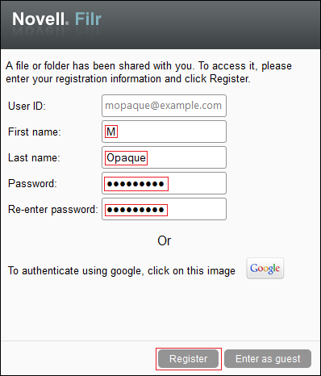Click the Re-enter password label
The image size is (321, 376).
pyautogui.click(x=53, y=209)
